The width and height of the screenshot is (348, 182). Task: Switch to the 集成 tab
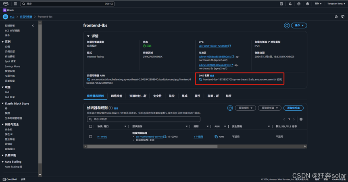184,96
